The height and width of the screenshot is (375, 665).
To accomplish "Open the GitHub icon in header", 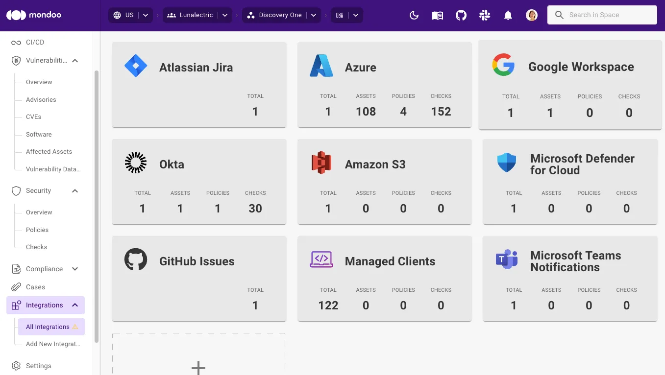I will point(461,15).
